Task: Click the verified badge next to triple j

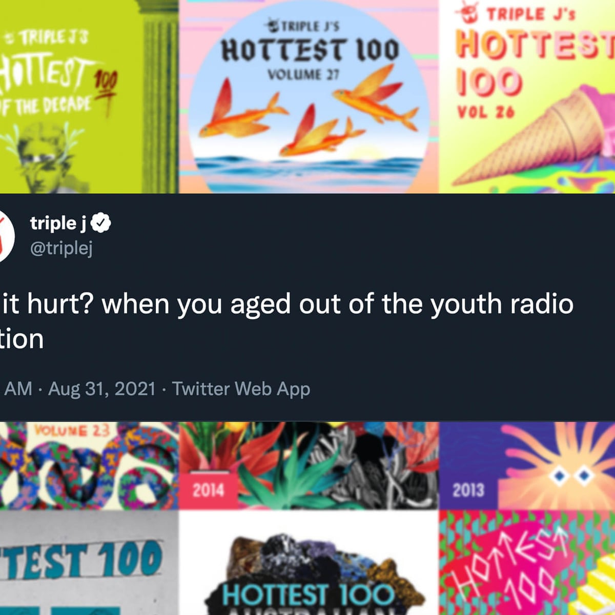Action: [101, 223]
